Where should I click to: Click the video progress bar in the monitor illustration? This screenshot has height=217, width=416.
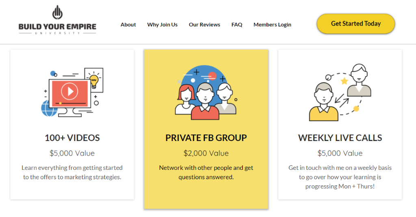(70, 103)
